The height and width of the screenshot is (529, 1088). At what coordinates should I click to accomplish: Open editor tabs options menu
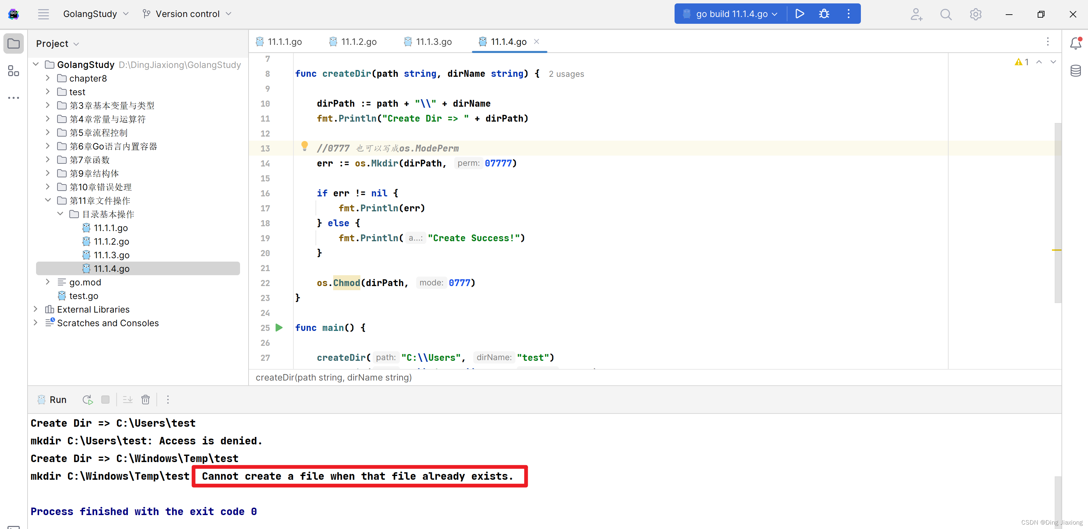[1048, 41]
